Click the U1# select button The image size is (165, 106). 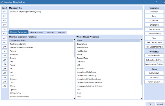4,55
